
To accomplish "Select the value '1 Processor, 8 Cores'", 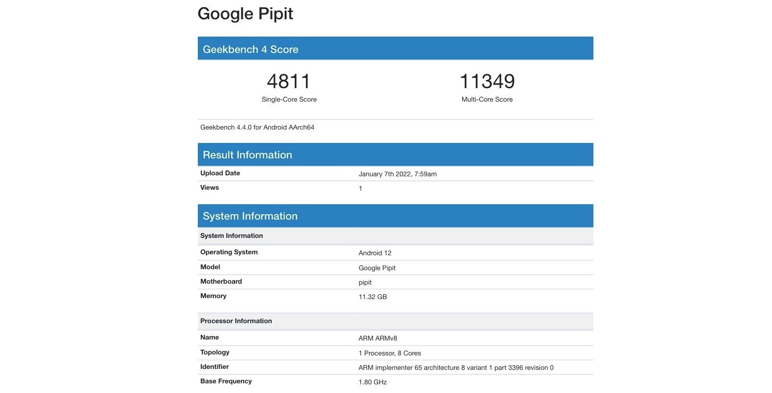I will pyautogui.click(x=390, y=353).
